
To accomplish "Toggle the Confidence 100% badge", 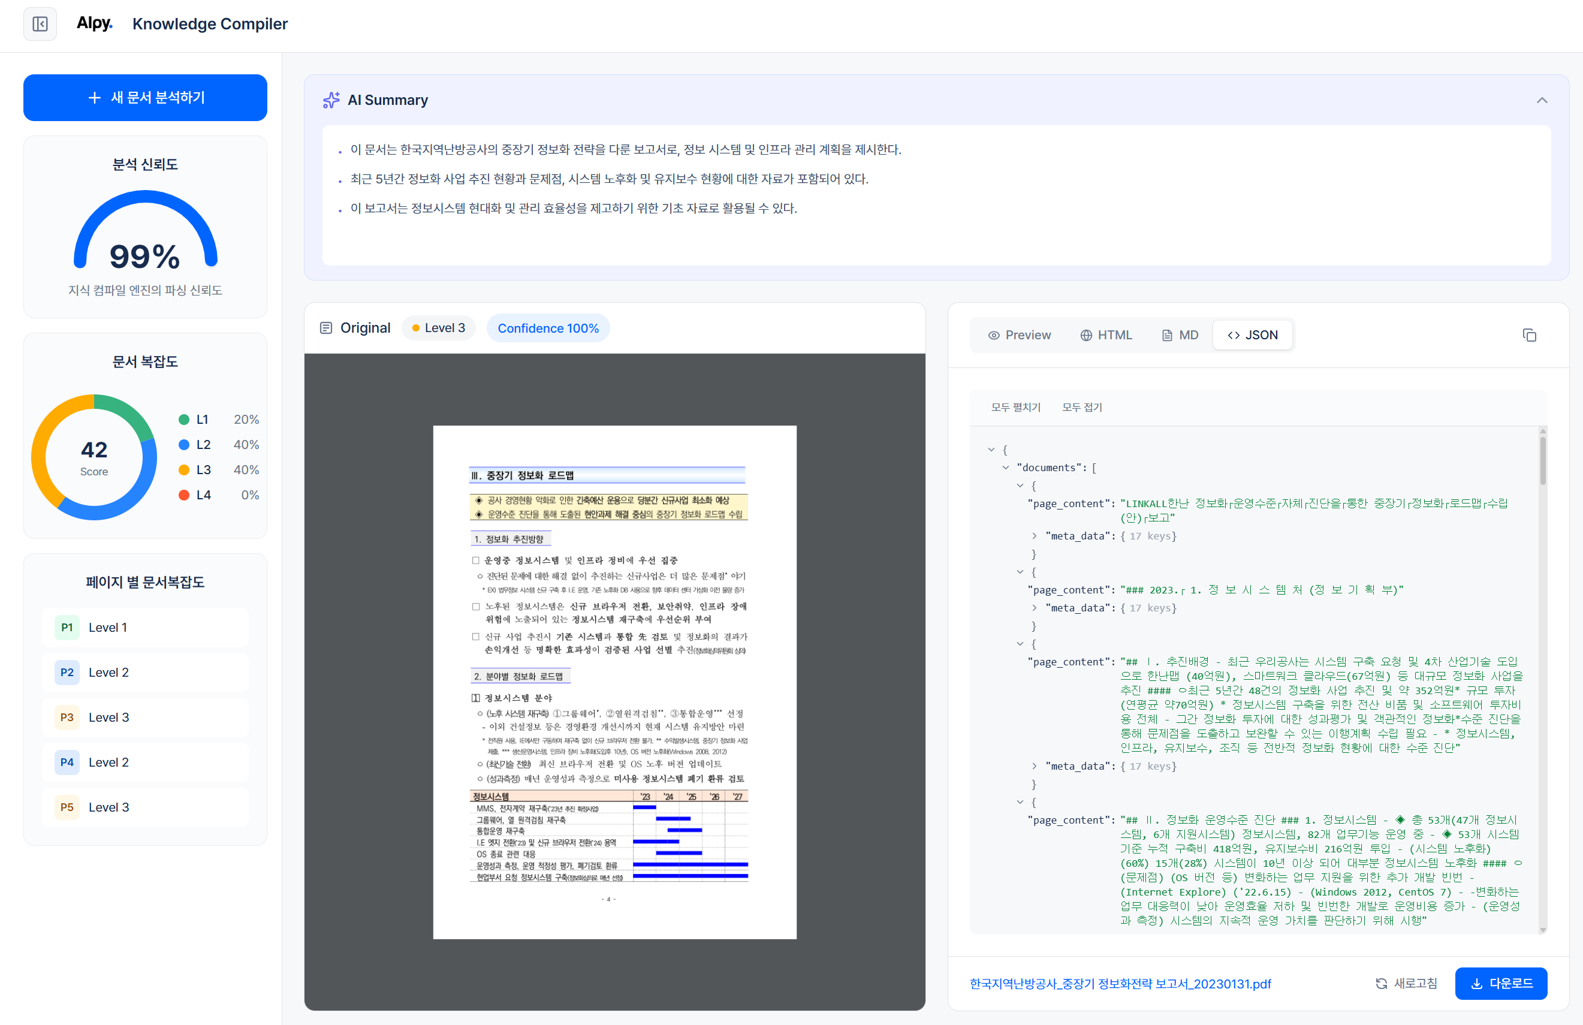I will [x=548, y=327].
